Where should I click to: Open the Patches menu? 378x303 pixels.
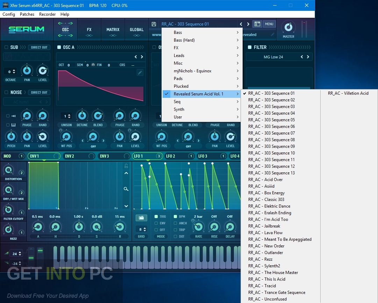click(27, 14)
